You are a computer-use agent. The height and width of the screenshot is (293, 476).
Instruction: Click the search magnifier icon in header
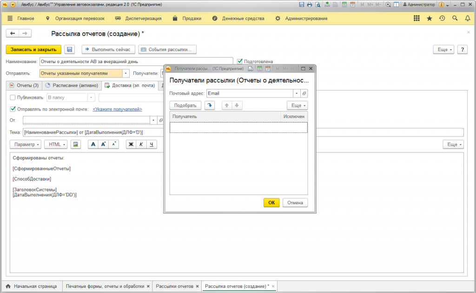455,19
